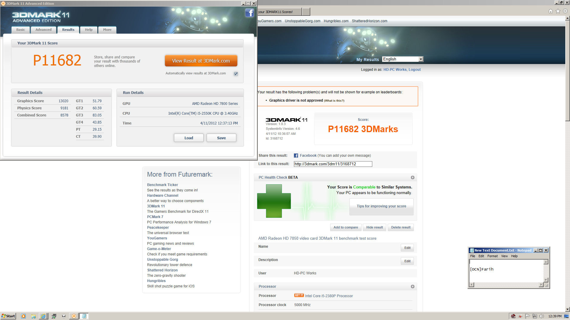Open Internet Explorer from taskbar

[x=43, y=316]
